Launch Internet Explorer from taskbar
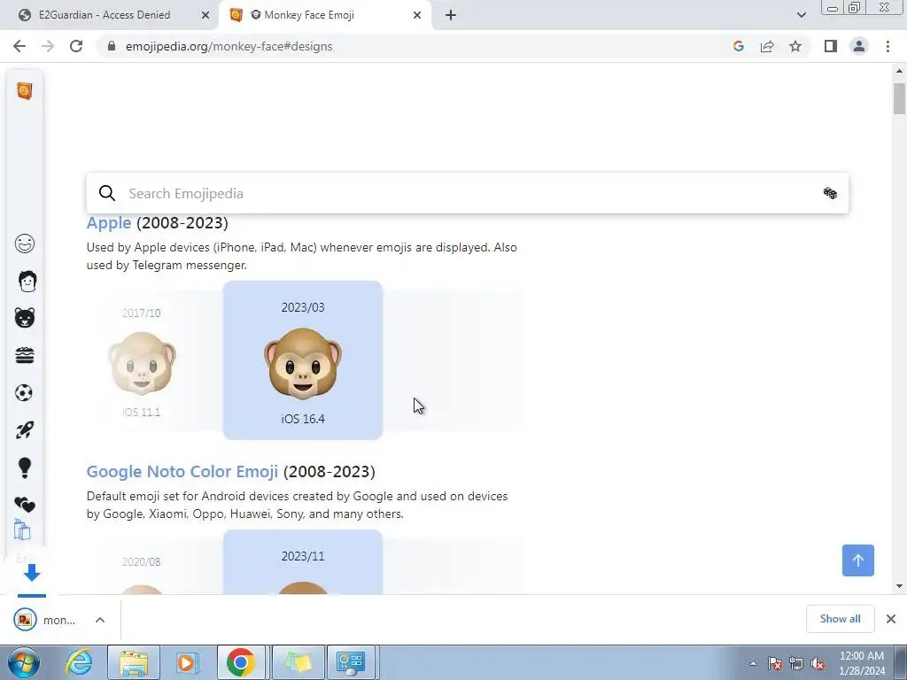Image resolution: width=907 pixels, height=680 pixels. (x=79, y=662)
